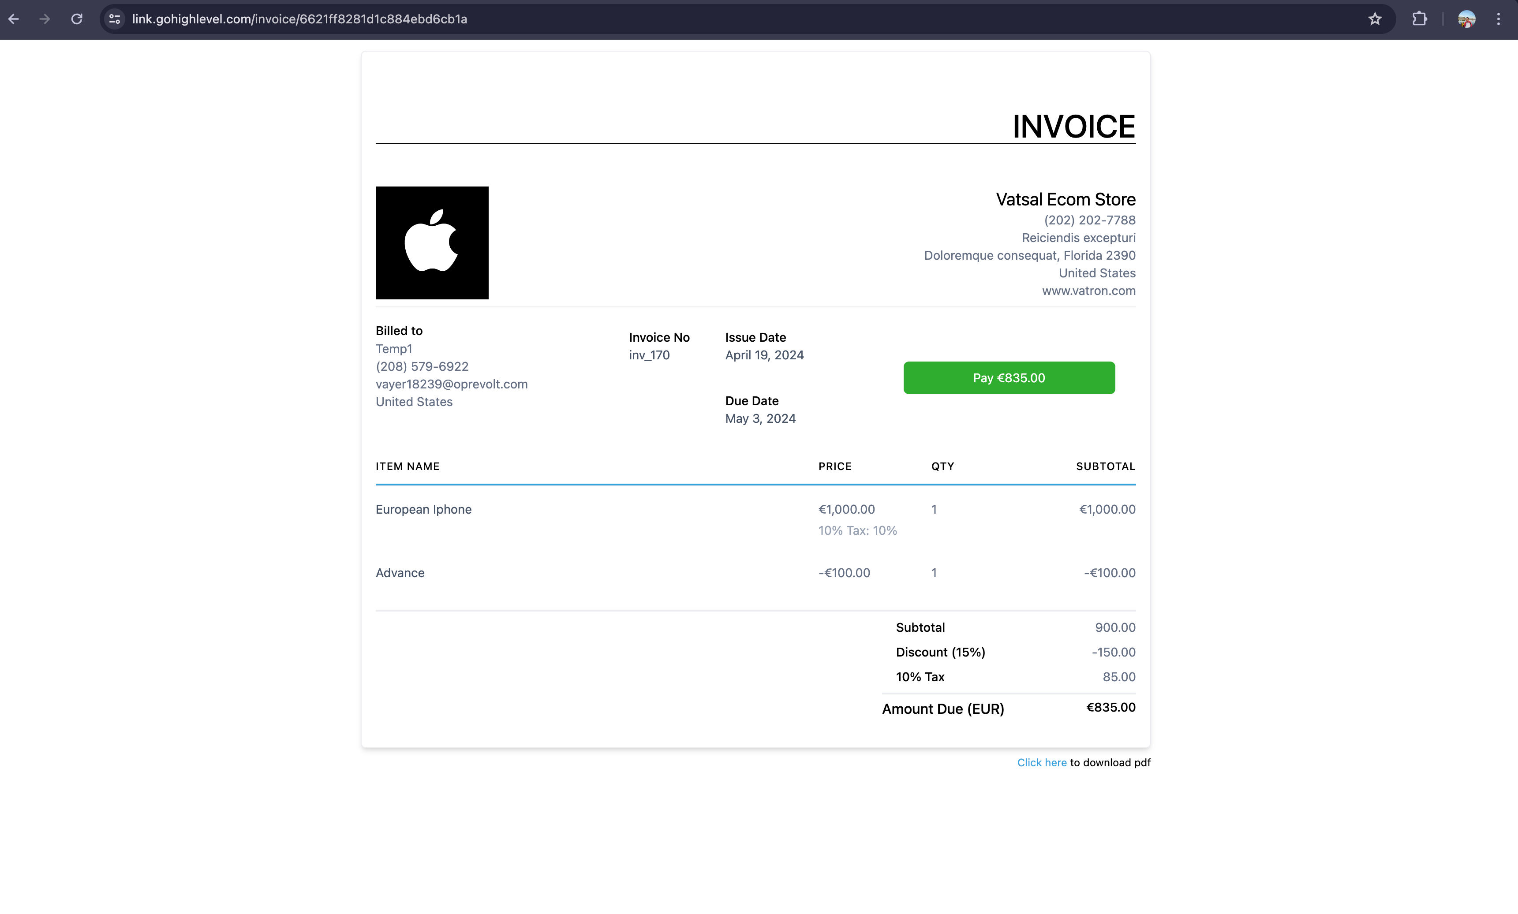
Task: Open the Chrome three-dot menu
Action: pos(1498,19)
